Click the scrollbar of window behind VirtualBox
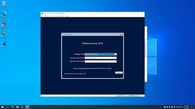The width and height of the screenshot is (195, 109). click(145, 49)
